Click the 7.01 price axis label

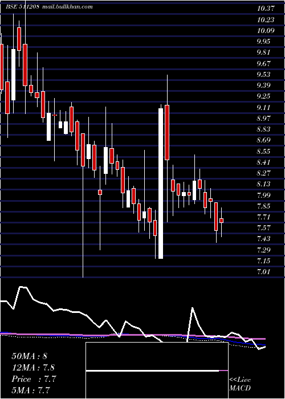pyautogui.click(x=262, y=272)
